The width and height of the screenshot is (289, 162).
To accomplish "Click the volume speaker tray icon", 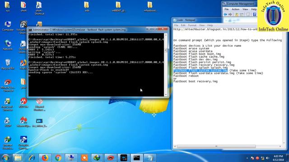I will (267, 158).
